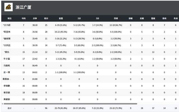Select the 分钟 column header

click(x=35, y=18)
